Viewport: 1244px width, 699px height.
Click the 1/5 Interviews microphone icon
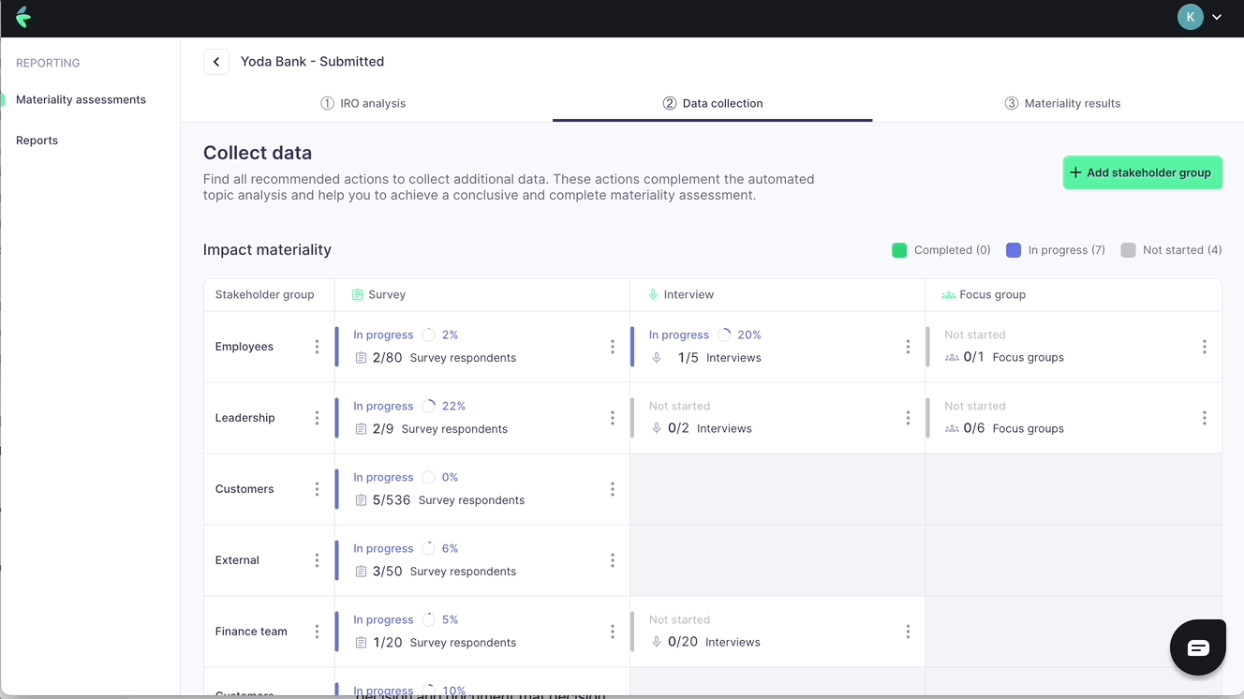coord(657,358)
